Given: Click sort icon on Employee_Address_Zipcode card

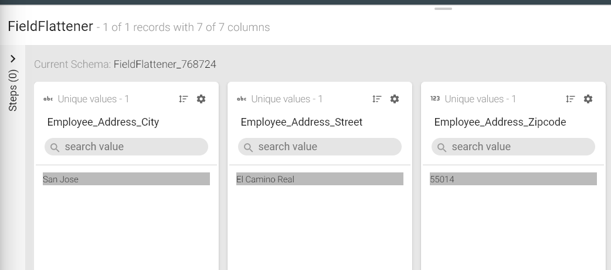Looking at the screenshot, I should click(571, 99).
